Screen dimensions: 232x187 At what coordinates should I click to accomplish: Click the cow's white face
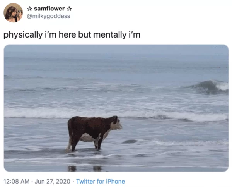116,125
